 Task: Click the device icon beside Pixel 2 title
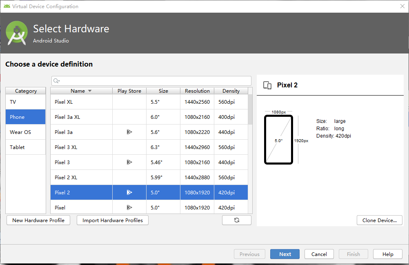pyautogui.click(x=267, y=85)
